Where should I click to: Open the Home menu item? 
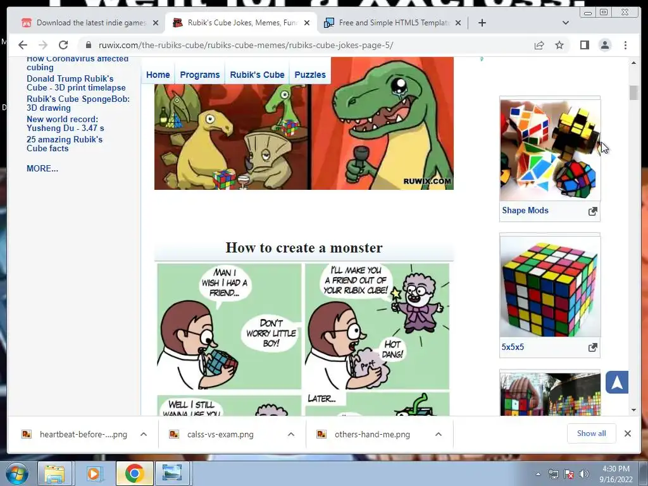(x=158, y=75)
